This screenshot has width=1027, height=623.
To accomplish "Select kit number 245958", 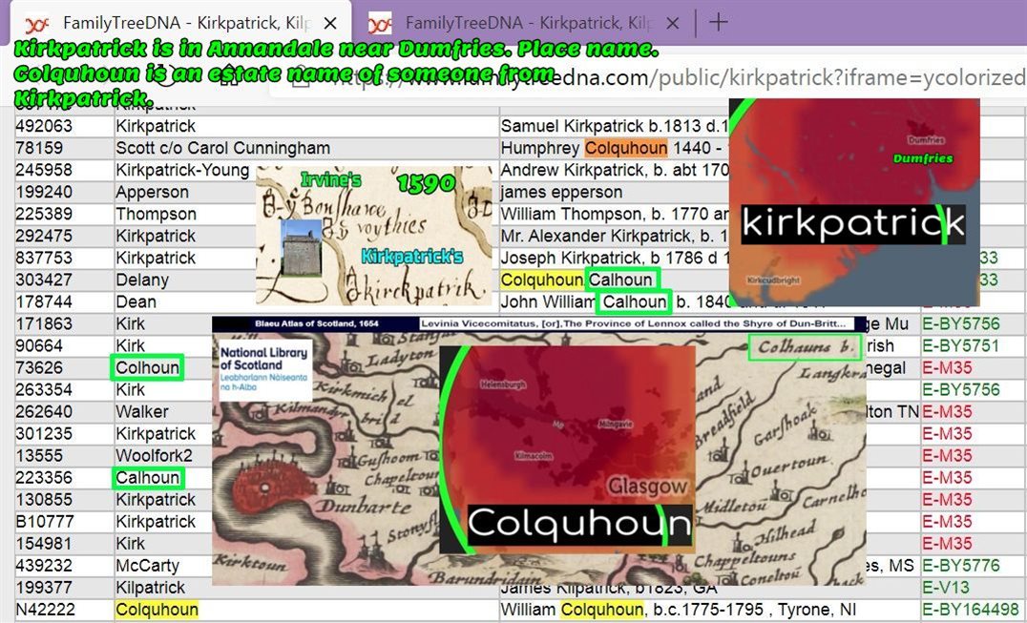I will click(x=44, y=170).
